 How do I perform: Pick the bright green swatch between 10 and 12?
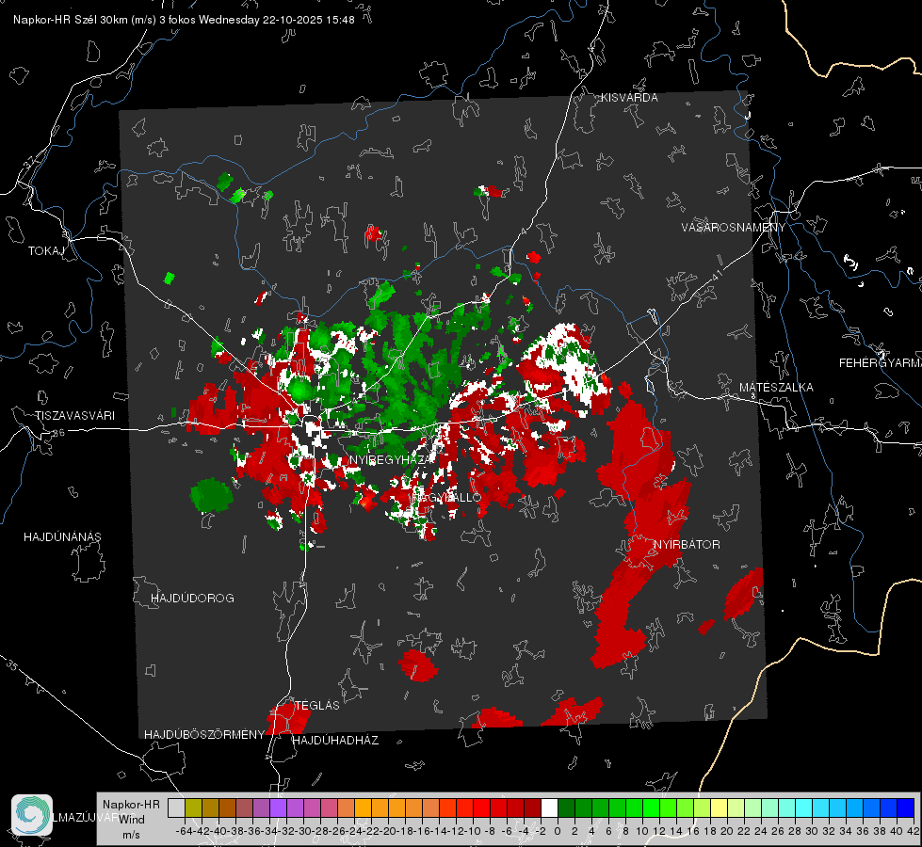pos(651,808)
